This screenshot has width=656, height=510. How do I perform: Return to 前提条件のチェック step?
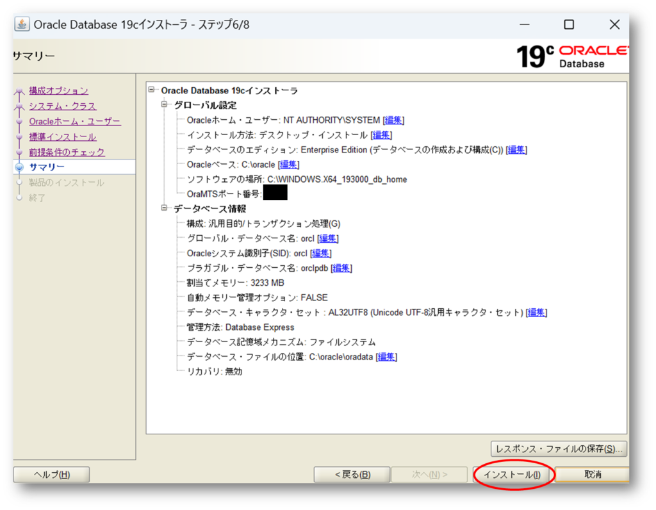(67, 152)
